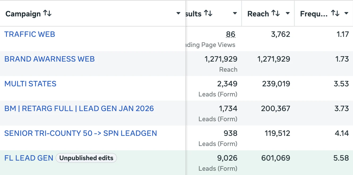Sort campaigns using the Campaign sort arrows
The width and height of the screenshot is (353, 175).
click(47, 13)
